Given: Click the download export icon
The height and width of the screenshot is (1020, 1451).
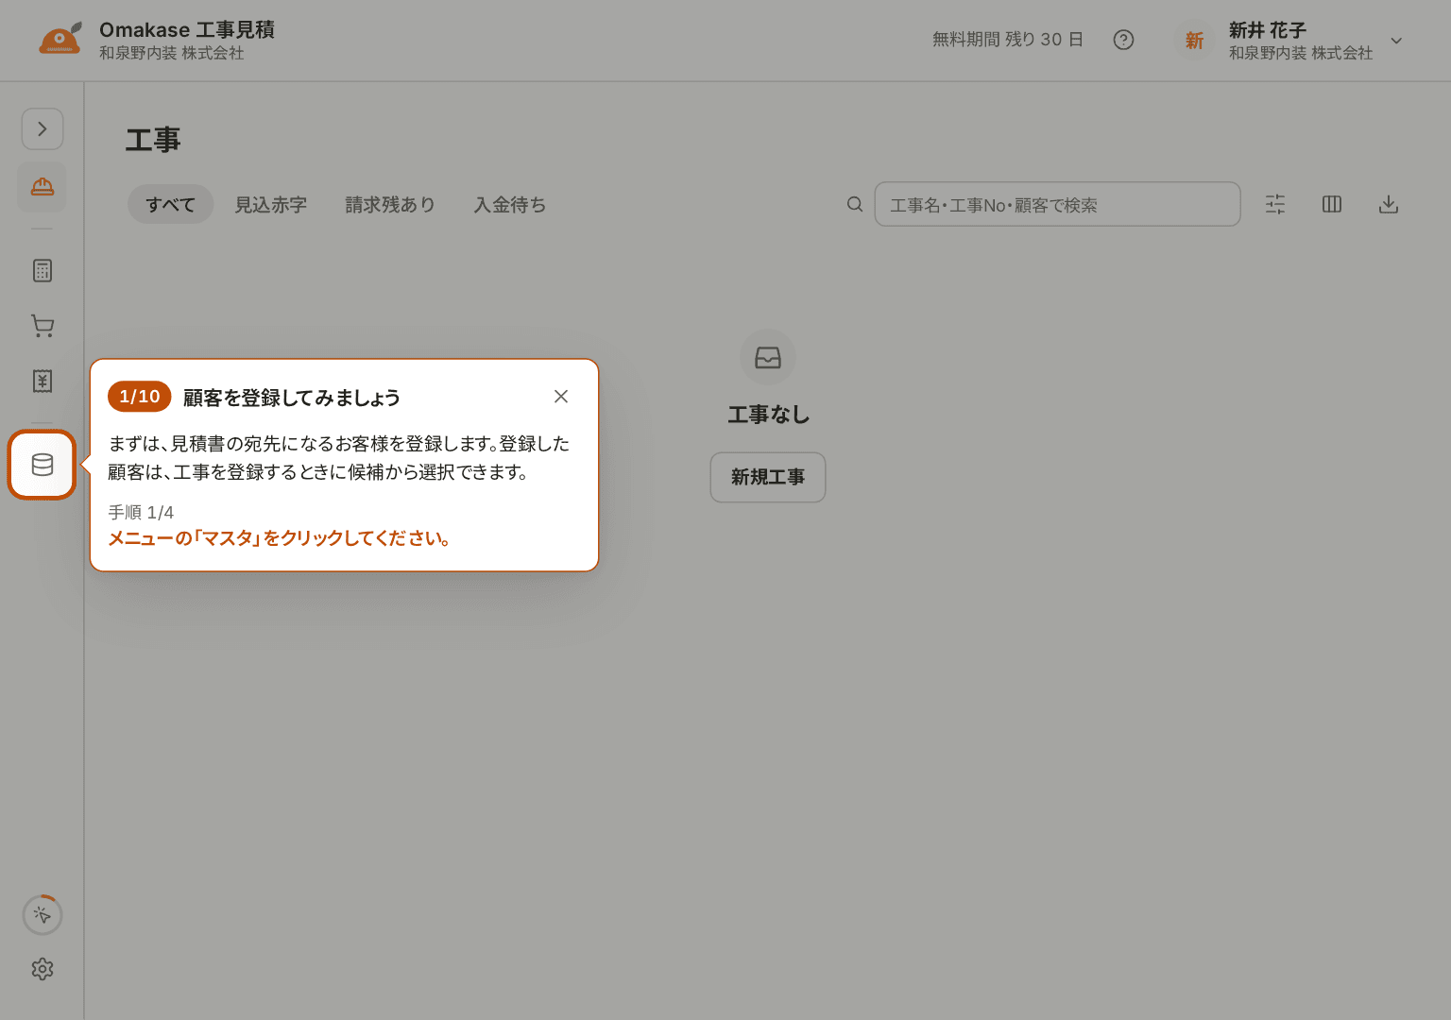Looking at the screenshot, I should 1389,204.
